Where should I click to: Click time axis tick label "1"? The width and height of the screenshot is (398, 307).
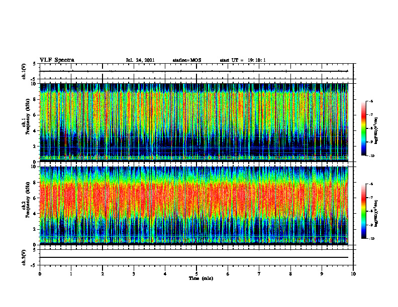[x=71, y=274]
